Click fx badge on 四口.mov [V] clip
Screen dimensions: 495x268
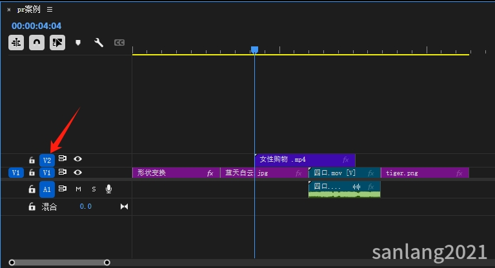coord(371,173)
